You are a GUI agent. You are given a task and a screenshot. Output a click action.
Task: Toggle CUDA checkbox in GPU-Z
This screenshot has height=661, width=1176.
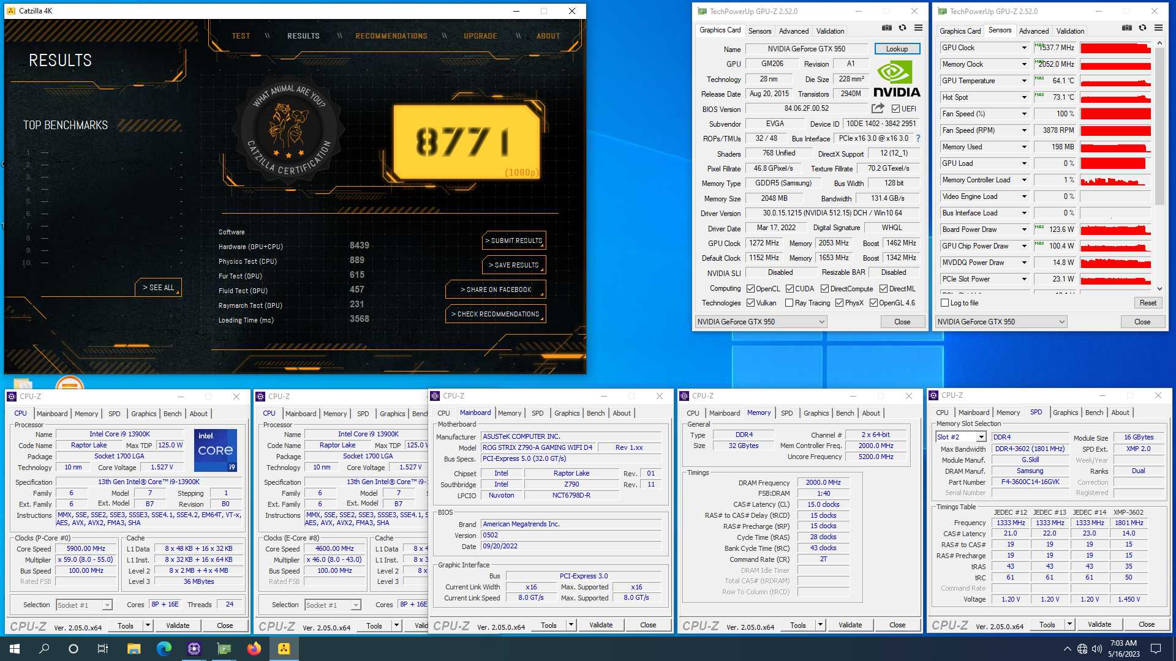click(790, 289)
